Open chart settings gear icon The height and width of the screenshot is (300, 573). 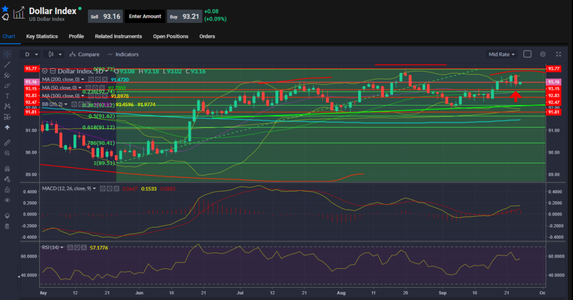(542, 54)
